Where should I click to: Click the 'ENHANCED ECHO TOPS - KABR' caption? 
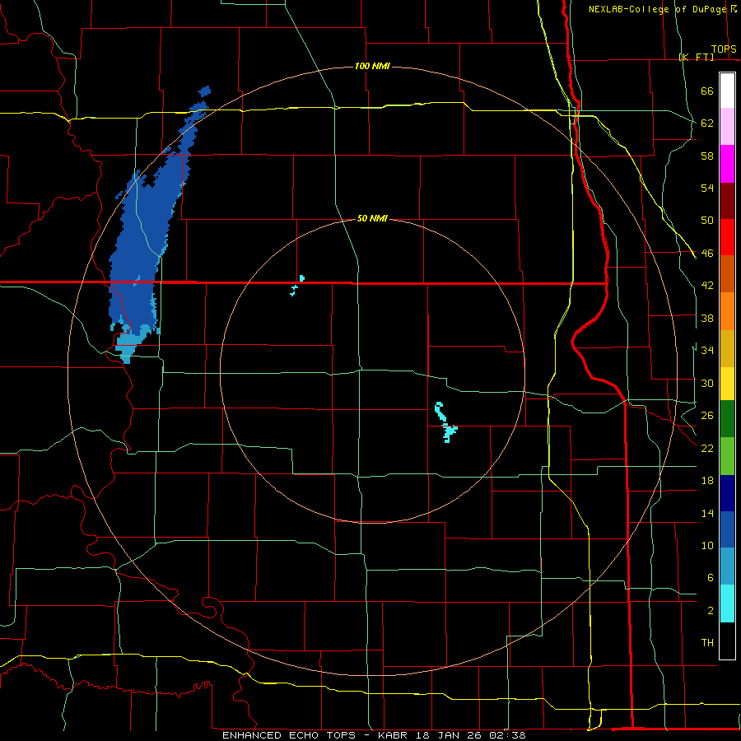pyautogui.click(x=315, y=735)
